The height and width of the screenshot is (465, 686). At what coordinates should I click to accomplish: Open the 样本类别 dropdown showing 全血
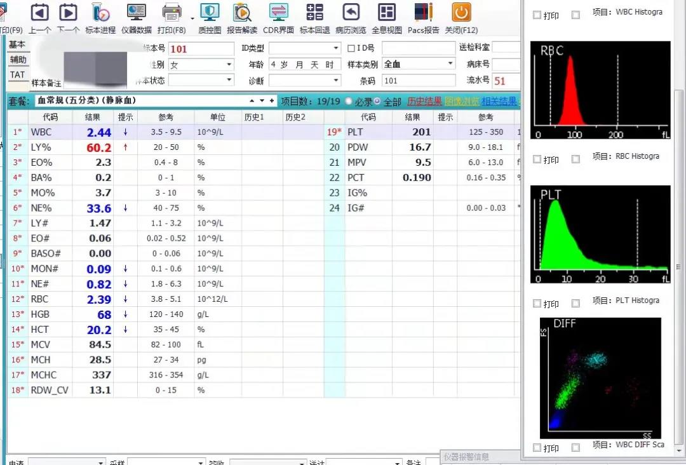click(450, 64)
